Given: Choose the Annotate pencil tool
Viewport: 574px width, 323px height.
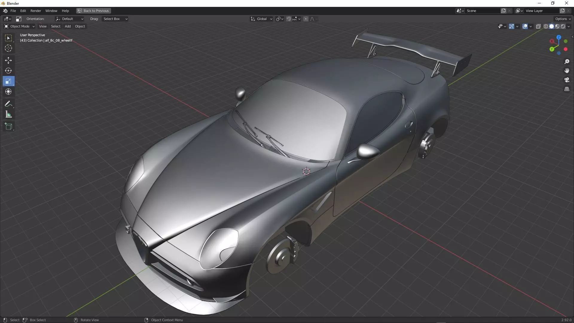Looking at the screenshot, I should tap(8, 104).
